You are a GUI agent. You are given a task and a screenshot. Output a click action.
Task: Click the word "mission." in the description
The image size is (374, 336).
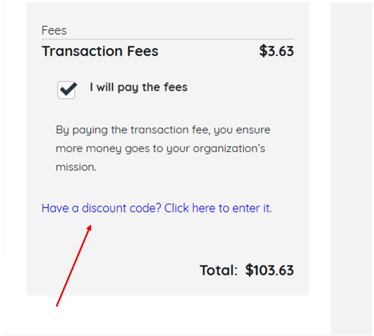(x=76, y=167)
